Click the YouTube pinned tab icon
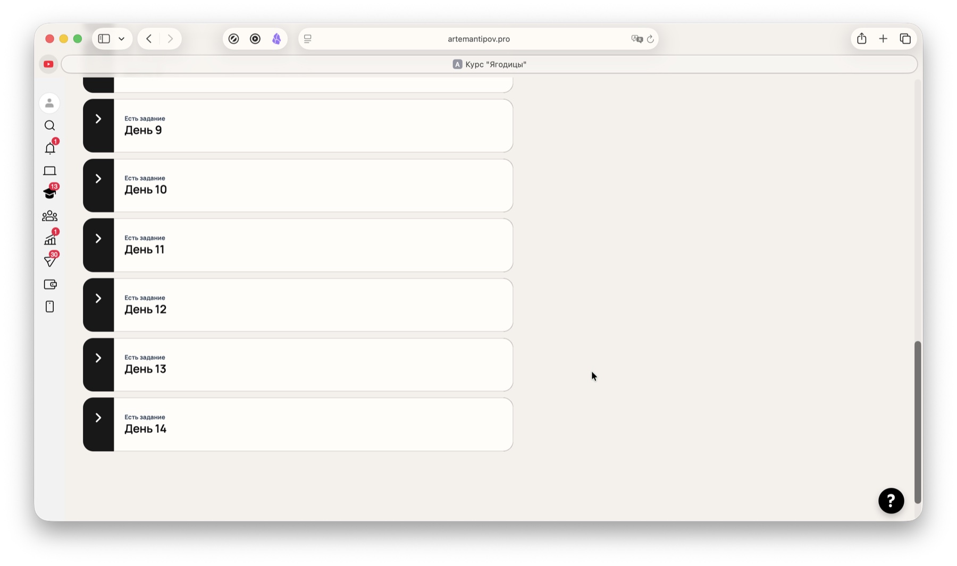The image size is (957, 566). (48, 64)
